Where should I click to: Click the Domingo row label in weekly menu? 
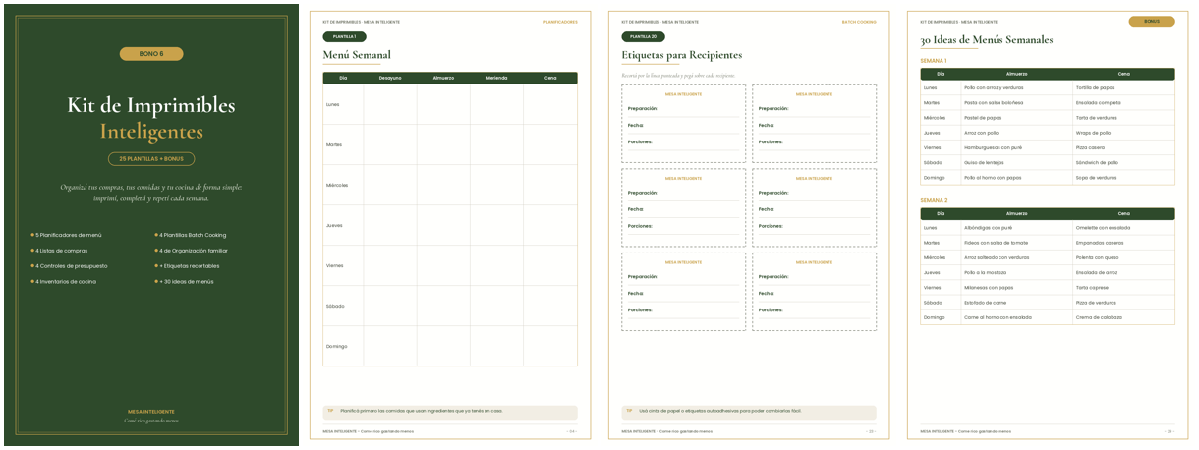(x=336, y=346)
